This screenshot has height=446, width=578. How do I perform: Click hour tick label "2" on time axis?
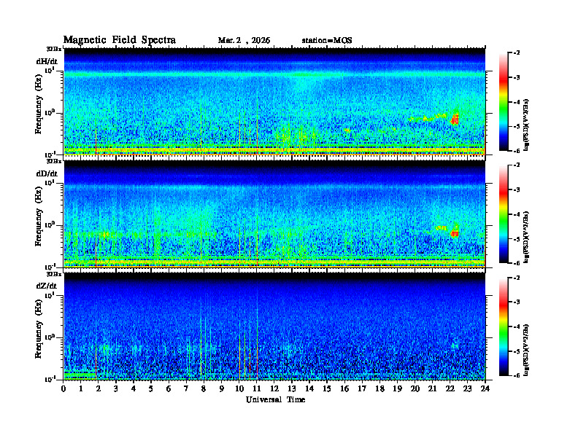99,389
